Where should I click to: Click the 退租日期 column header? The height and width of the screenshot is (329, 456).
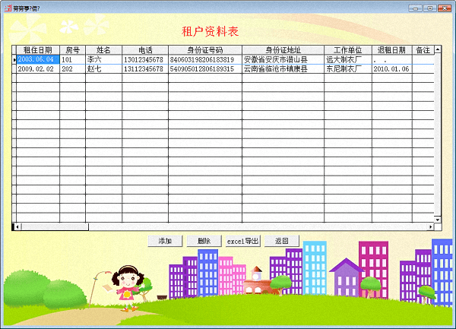[391, 50]
